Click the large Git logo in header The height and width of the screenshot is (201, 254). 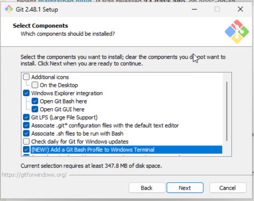(x=237, y=32)
